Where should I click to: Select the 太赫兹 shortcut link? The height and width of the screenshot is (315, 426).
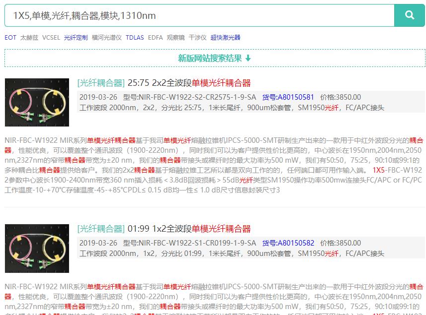click(x=28, y=37)
